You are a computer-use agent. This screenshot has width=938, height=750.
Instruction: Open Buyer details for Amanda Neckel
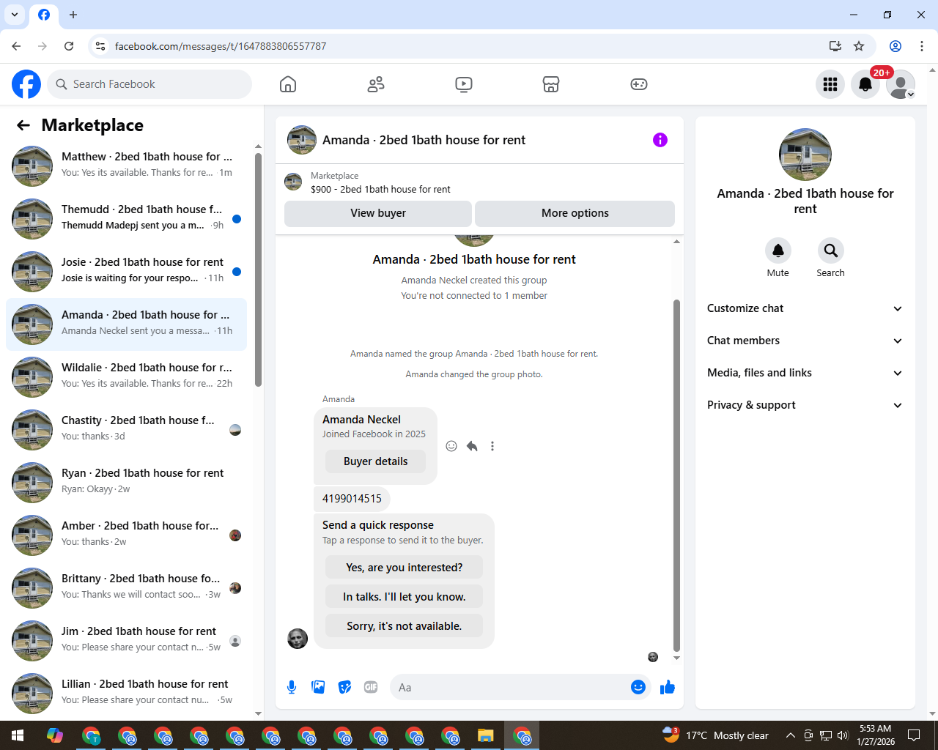pos(375,461)
